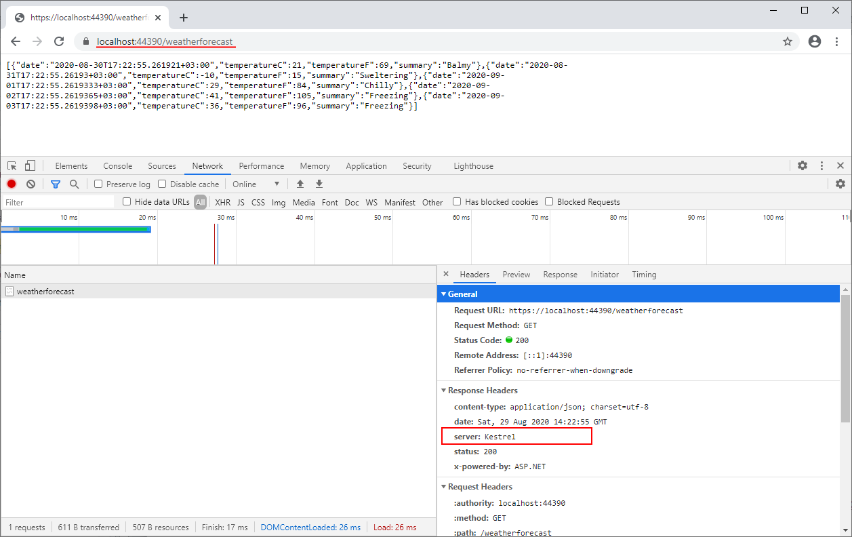The height and width of the screenshot is (537, 852).
Task: Click 'x-powered-by: ASP.NET' header
Action: tap(500, 466)
